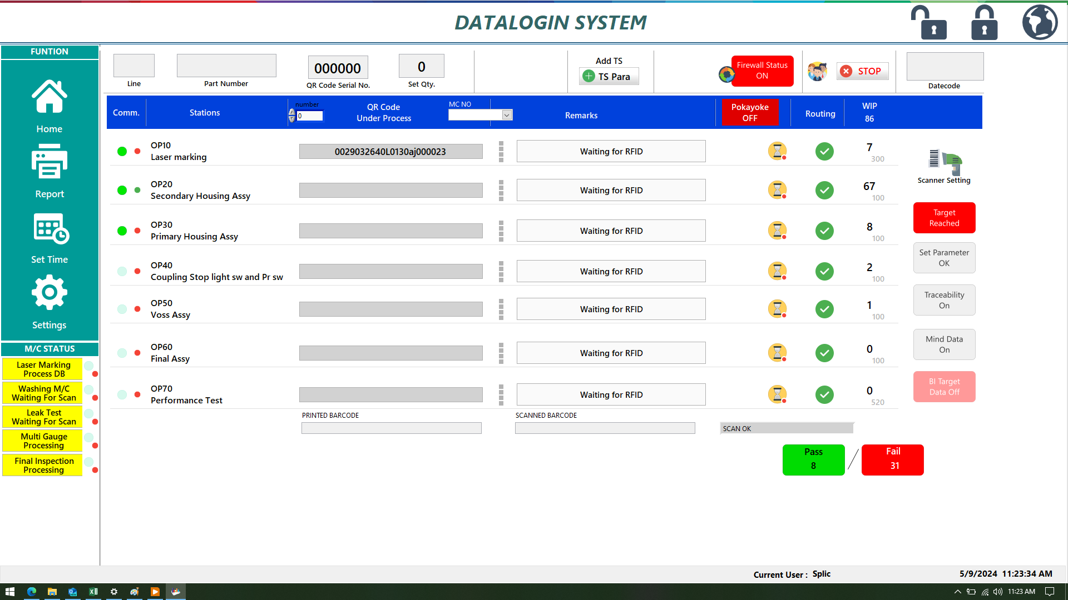This screenshot has width=1068, height=600.
Task: Expand the MC NO dropdown
Action: pos(507,115)
